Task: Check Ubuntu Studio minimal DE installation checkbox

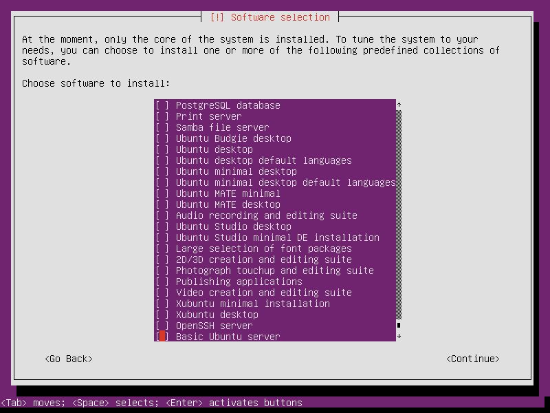Action: (162, 237)
